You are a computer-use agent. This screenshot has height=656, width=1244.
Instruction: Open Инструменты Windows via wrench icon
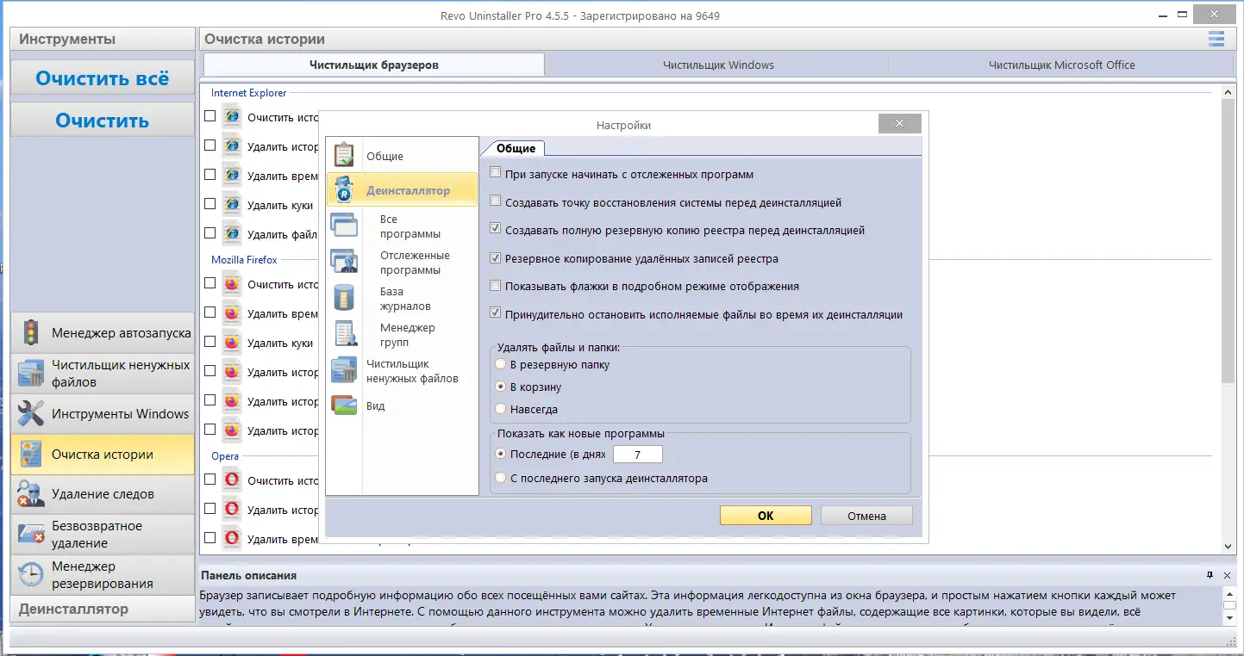click(31, 414)
